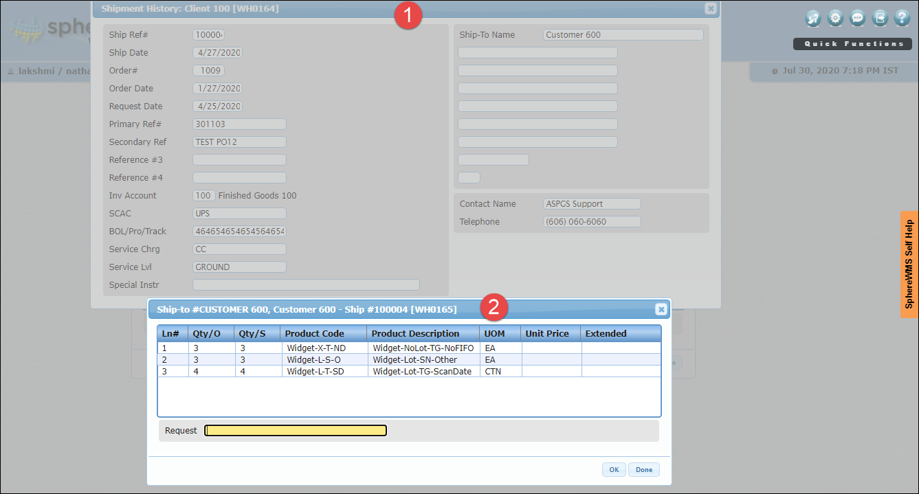This screenshot has width=919, height=494.
Task: Click the send/paper plane icon at top right
Action: (x=812, y=17)
